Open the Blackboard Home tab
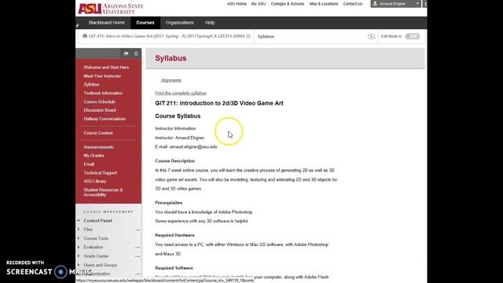Screen dimensions: 503x283 107,23
